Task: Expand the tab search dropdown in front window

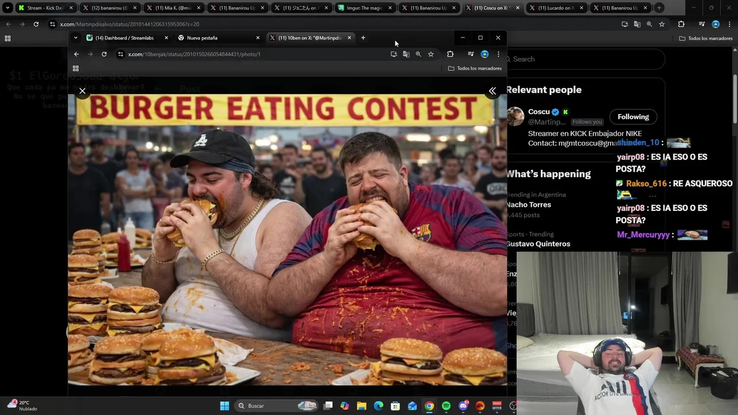Action: click(75, 38)
